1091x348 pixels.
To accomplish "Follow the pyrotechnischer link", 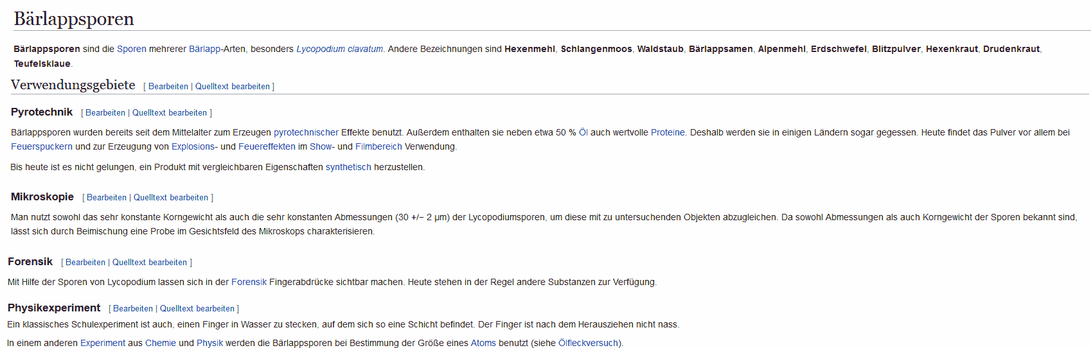I will [306, 132].
